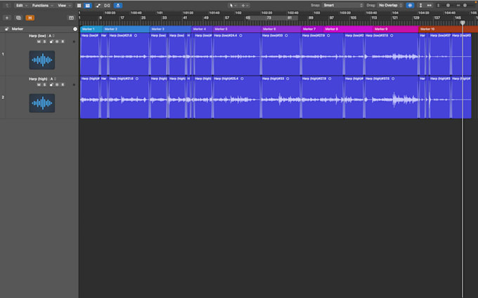Select Harp (low)#21.6 audio region
478x298 pixels.
(129, 54)
